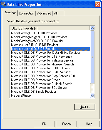Select Microsoft Jet 3.51 OLE DB Provider

tap(34, 45)
